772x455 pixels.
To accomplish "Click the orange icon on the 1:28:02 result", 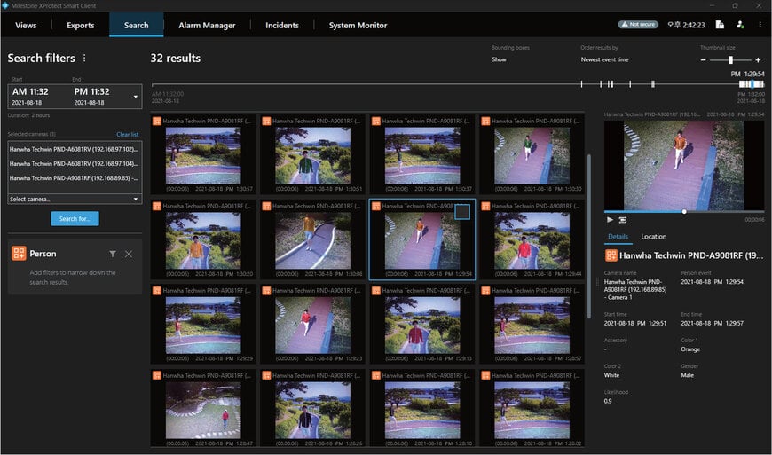I will pyautogui.click(x=485, y=376).
